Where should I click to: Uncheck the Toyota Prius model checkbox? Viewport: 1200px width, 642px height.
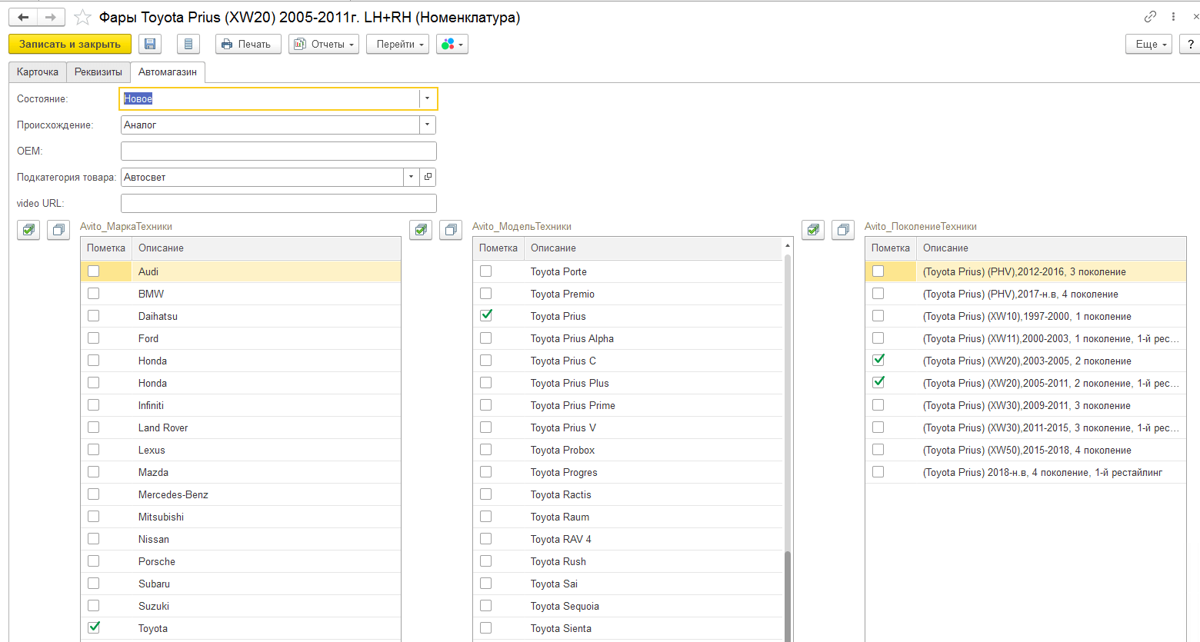[486, 315]
